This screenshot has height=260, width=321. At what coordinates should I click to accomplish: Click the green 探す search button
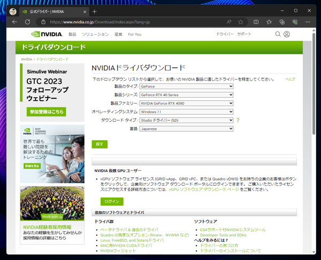point(100,144)
